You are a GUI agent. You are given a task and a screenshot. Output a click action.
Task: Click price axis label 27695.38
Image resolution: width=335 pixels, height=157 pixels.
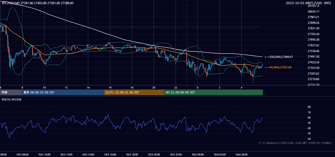[313, 40]
